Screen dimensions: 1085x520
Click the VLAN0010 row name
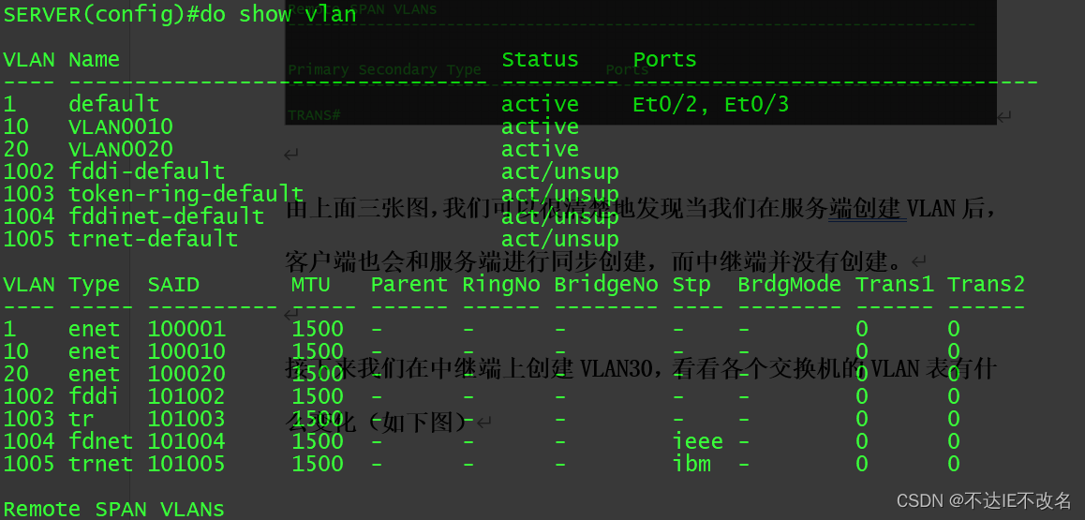tap(121, 127)
